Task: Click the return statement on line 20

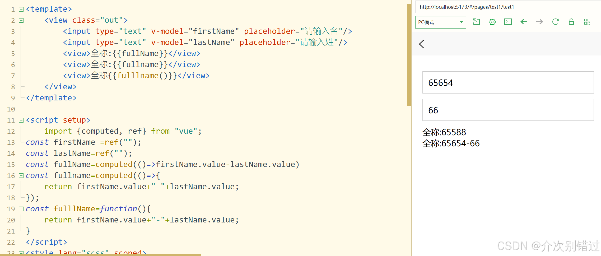Action: pyautogui.click(x=142, y=220)
